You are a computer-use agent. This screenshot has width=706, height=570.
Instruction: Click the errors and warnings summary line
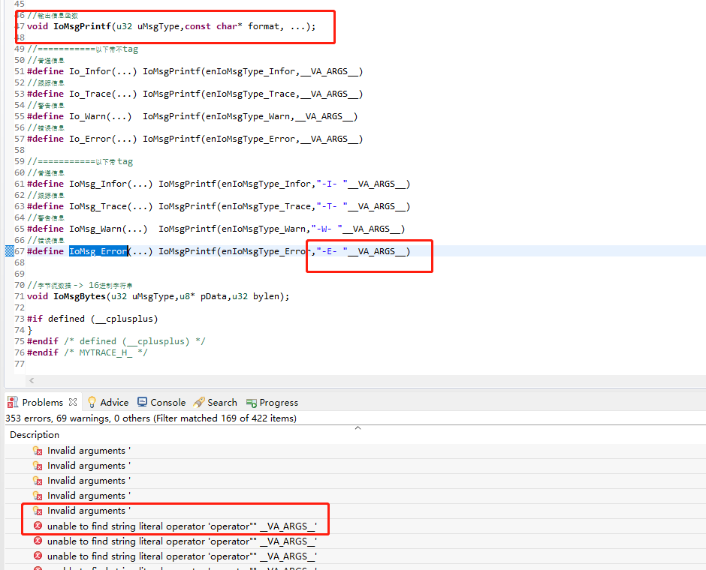click(151, 418)
